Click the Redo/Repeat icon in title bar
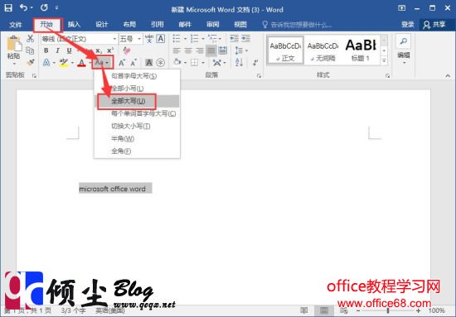Viewport: 456px width, 317px height. [x=44, y=7]
